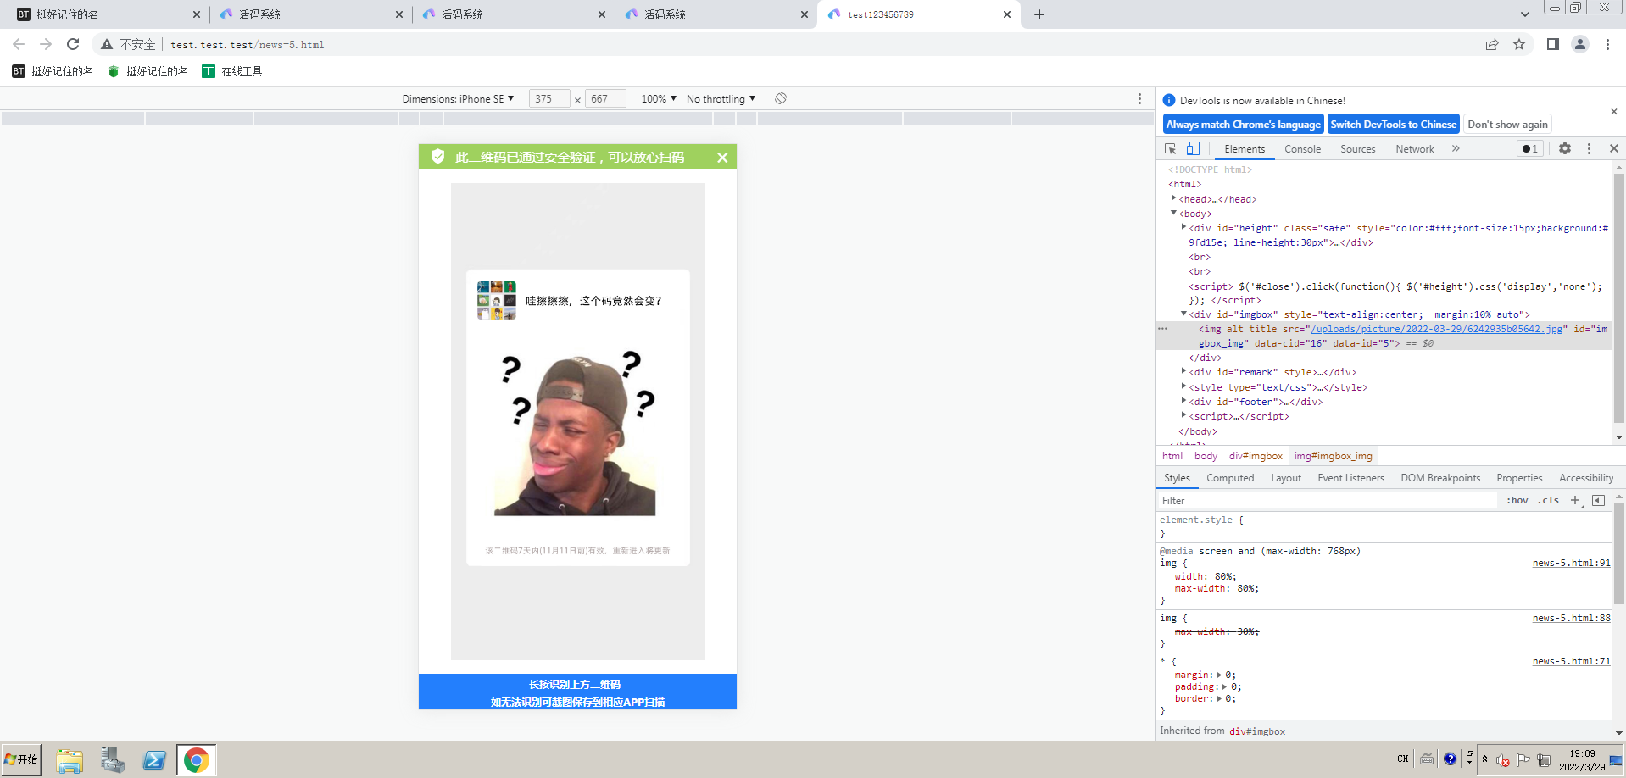
Task: Open the news-5.html:91 source link
Action: point(1571,563)
